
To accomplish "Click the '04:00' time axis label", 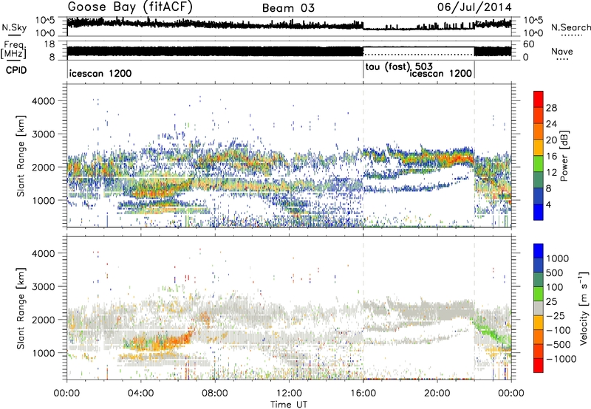I will (140, 393).
